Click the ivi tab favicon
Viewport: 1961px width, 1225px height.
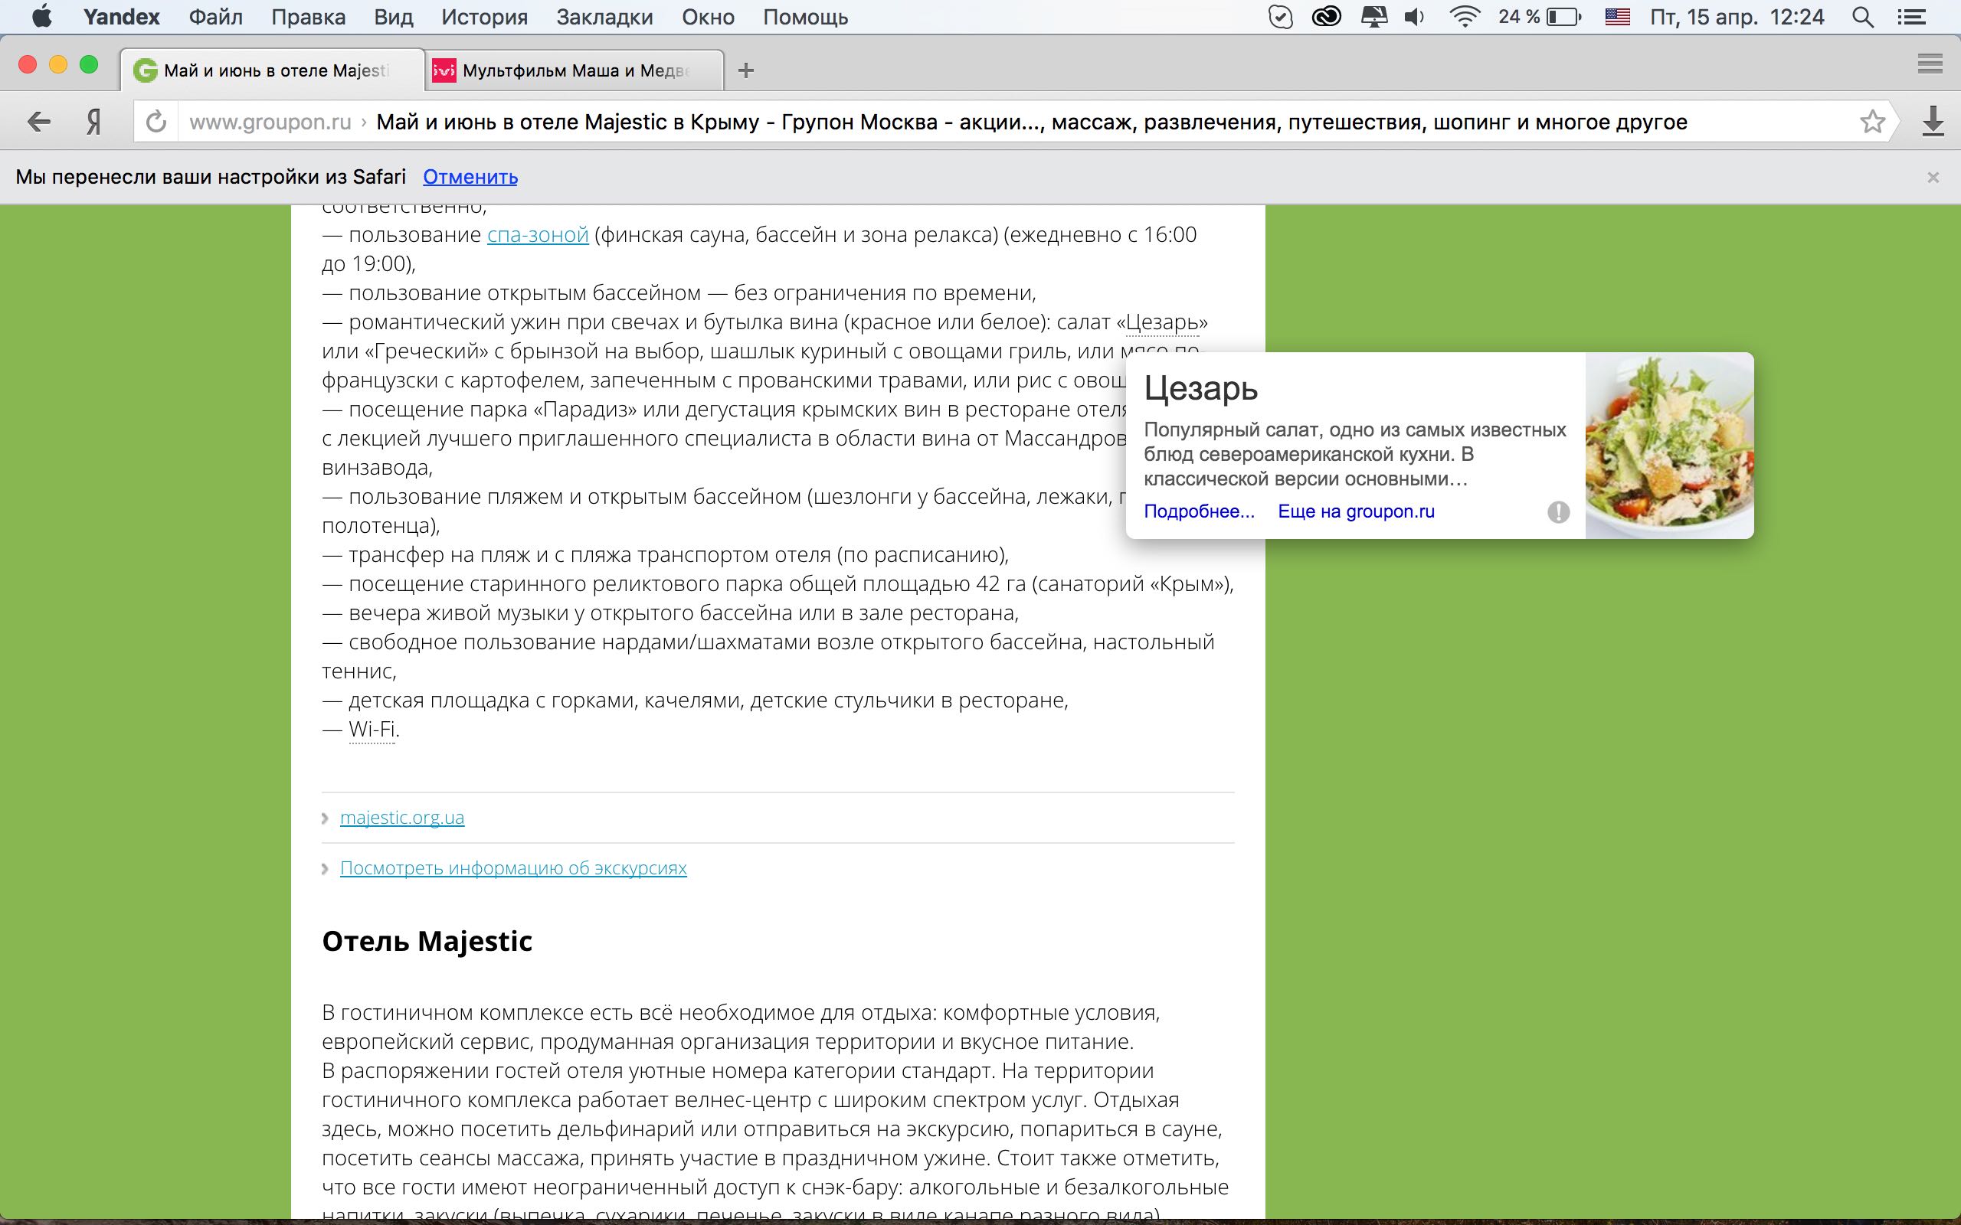(x=444, y=71)
